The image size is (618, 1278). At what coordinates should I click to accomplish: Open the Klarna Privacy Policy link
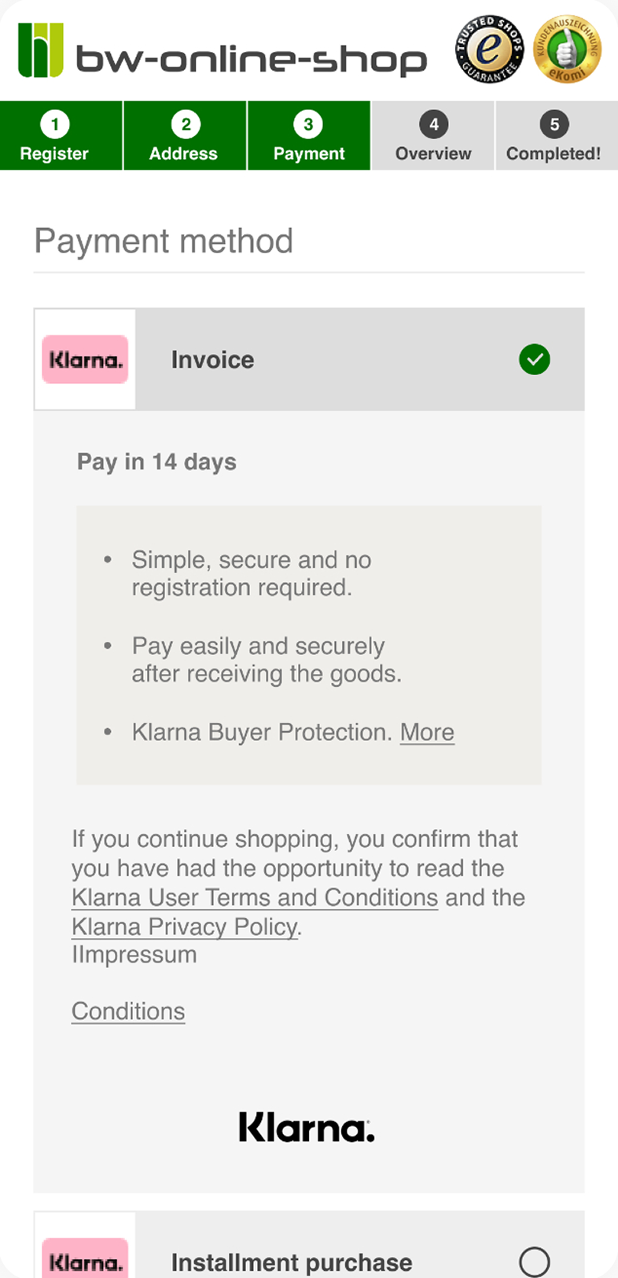click(x=185, y=926)
